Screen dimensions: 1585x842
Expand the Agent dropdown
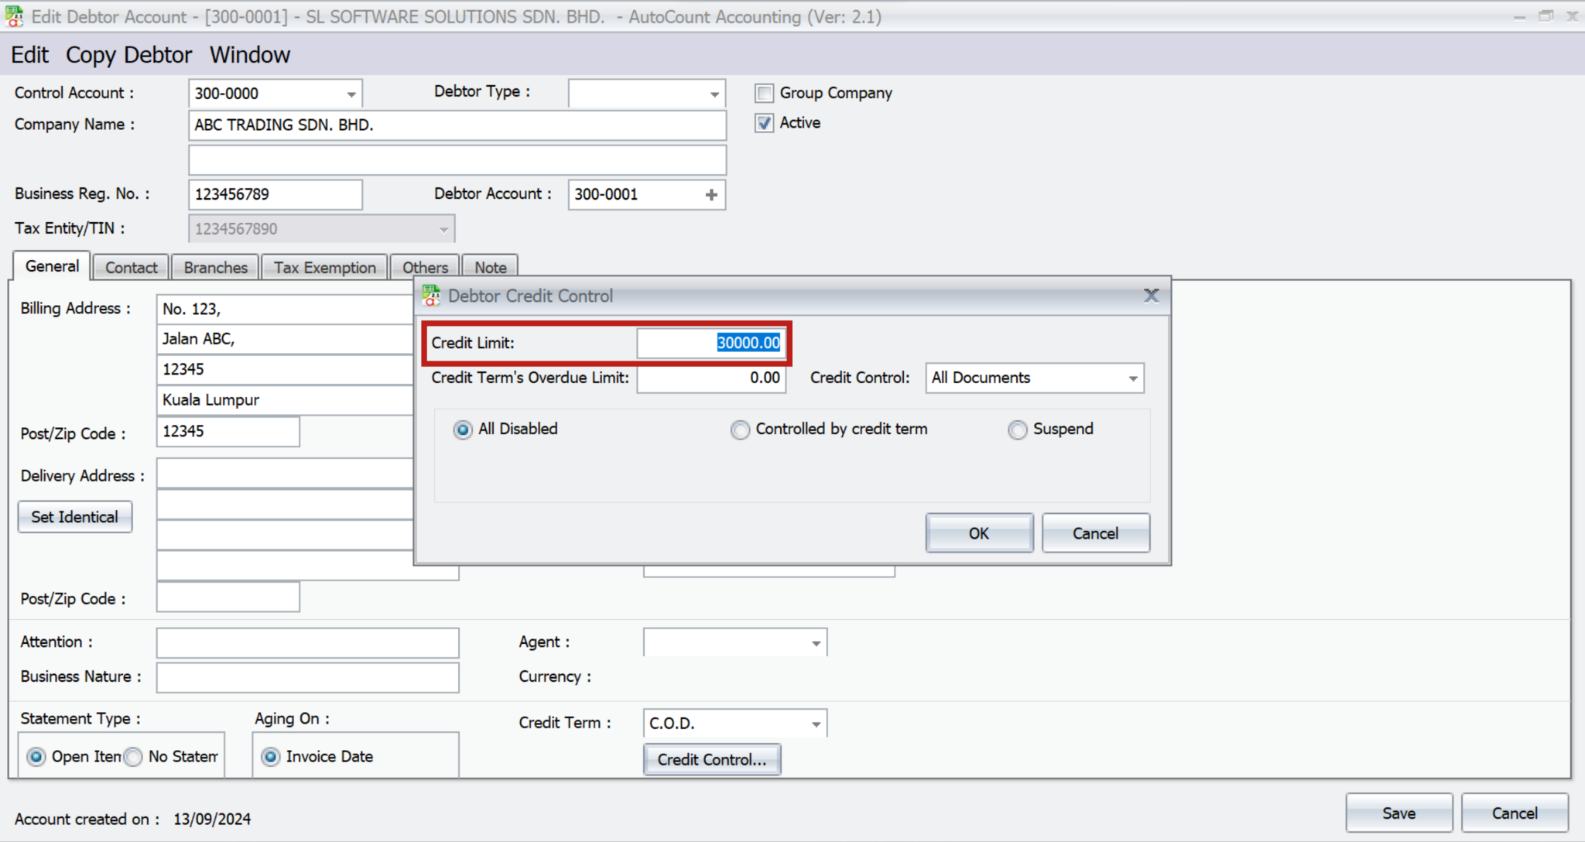click(816, 643)
